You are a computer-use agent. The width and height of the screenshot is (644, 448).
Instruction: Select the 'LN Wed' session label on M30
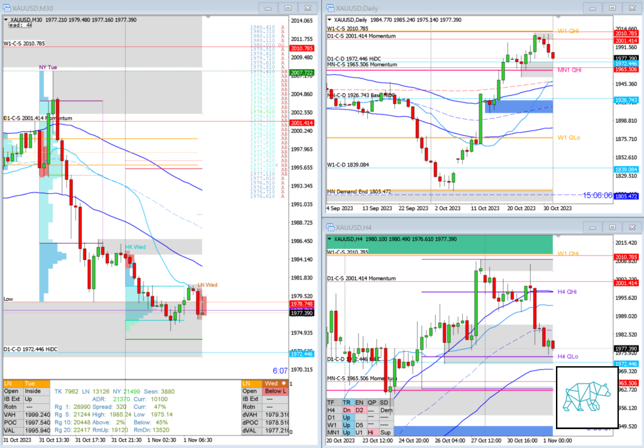(x=208, y=285)
